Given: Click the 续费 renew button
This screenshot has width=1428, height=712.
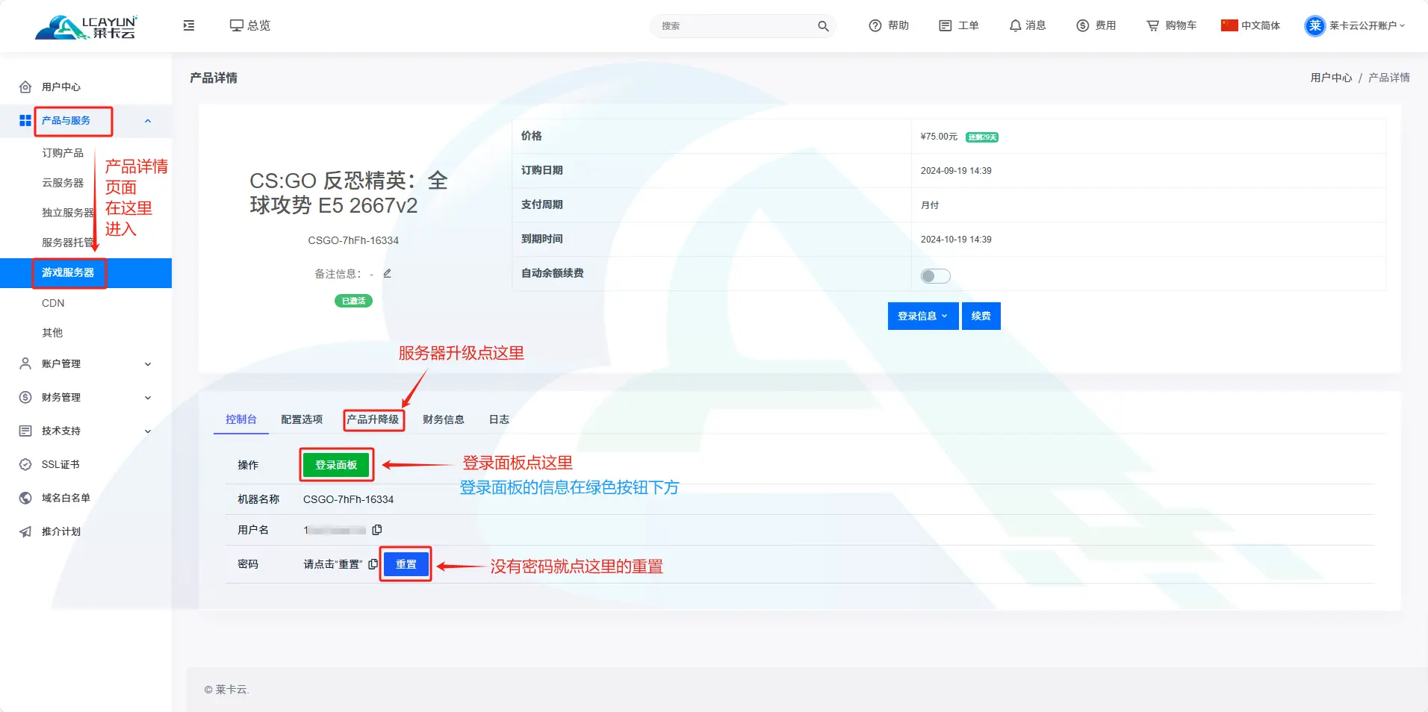Looking at the screenshot, I should (981, 316).
